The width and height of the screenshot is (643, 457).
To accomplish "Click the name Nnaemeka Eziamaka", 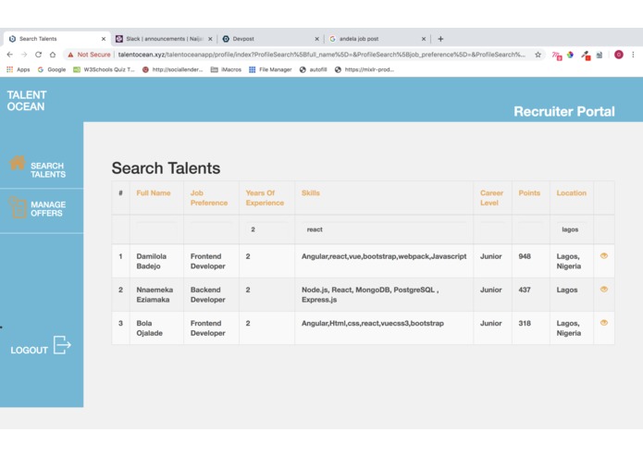I will coord(155,295).
